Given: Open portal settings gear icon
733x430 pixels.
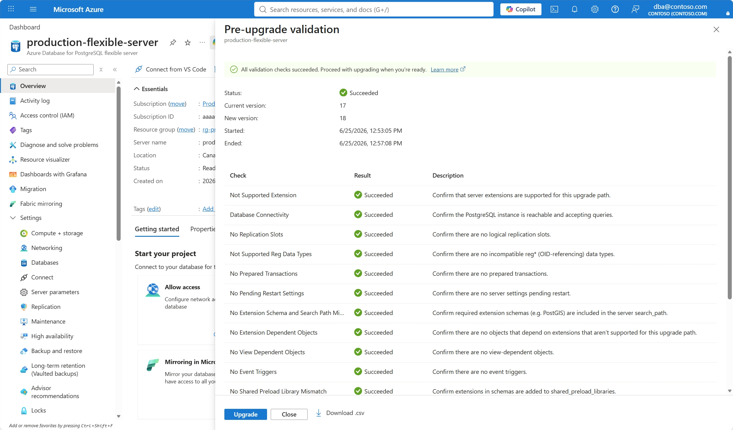Looking at the screenshot, I should (595, 10).
